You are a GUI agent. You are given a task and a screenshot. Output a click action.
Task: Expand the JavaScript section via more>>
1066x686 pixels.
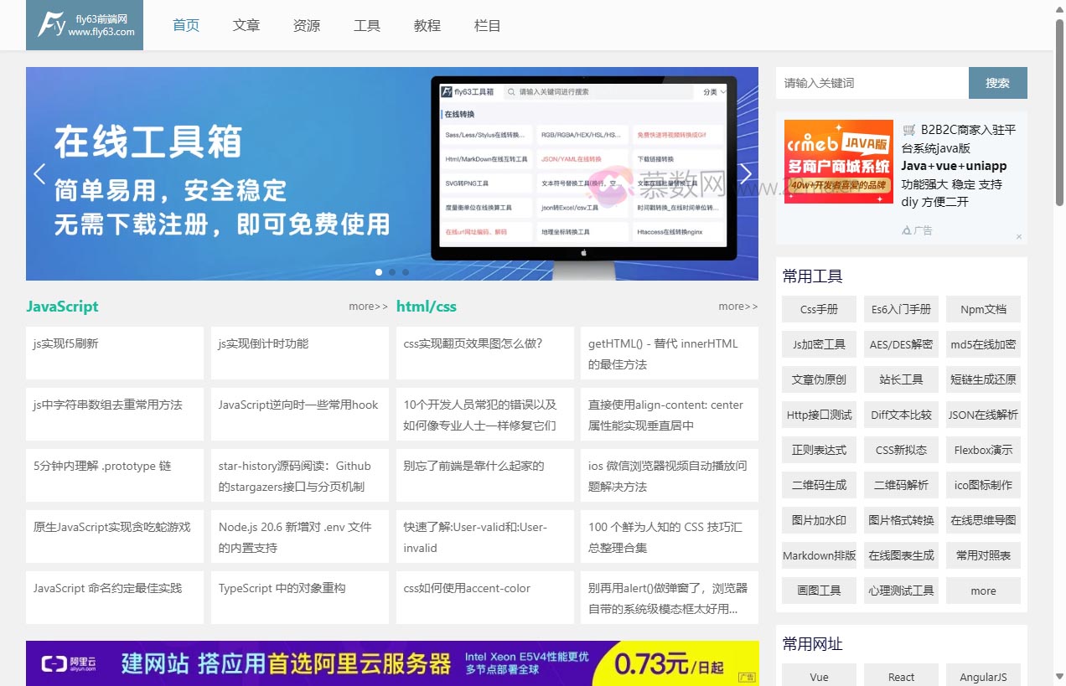pos(367,307)
